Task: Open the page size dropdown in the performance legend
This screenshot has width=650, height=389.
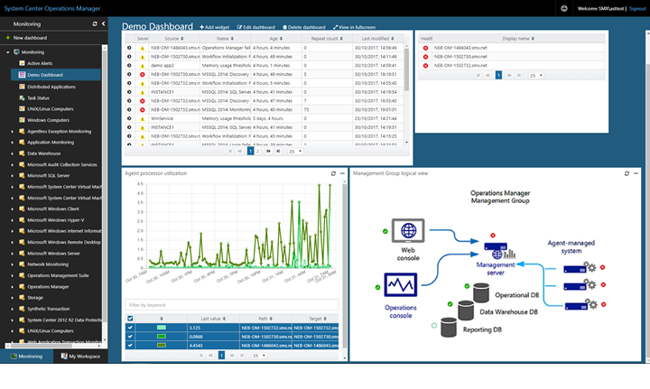Action: point(259,356)
